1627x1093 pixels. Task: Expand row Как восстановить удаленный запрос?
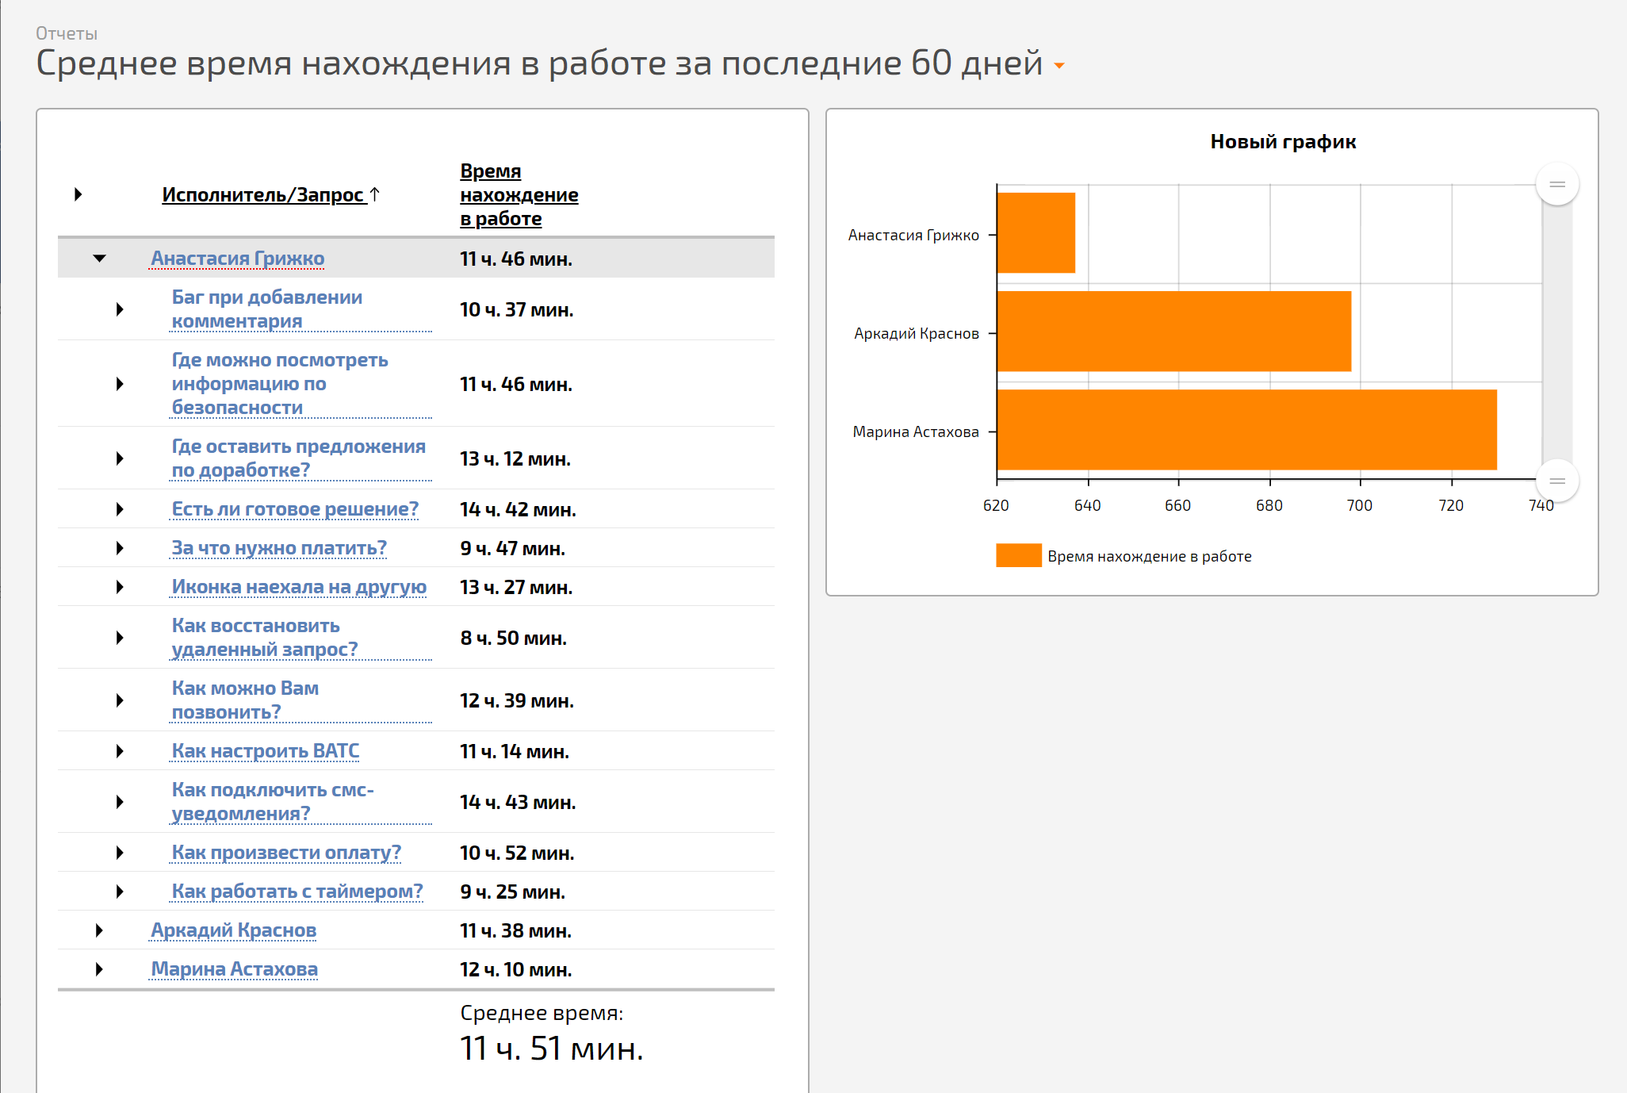(120, 638)
